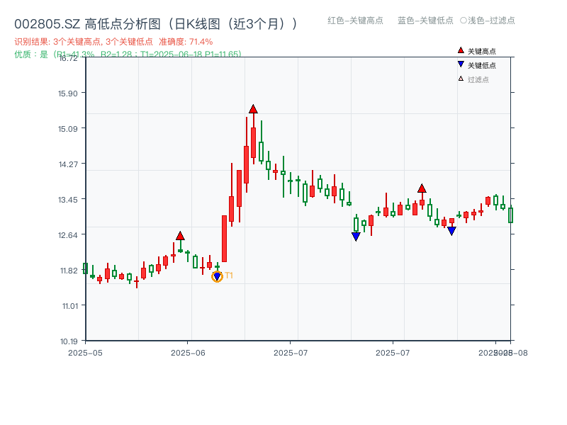Click the red key-high triangle above the June peak
Viewport: 567px width, 425px height.
tap(253, 109)
